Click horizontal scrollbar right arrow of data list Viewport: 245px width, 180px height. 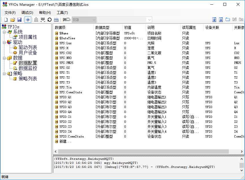242,151
